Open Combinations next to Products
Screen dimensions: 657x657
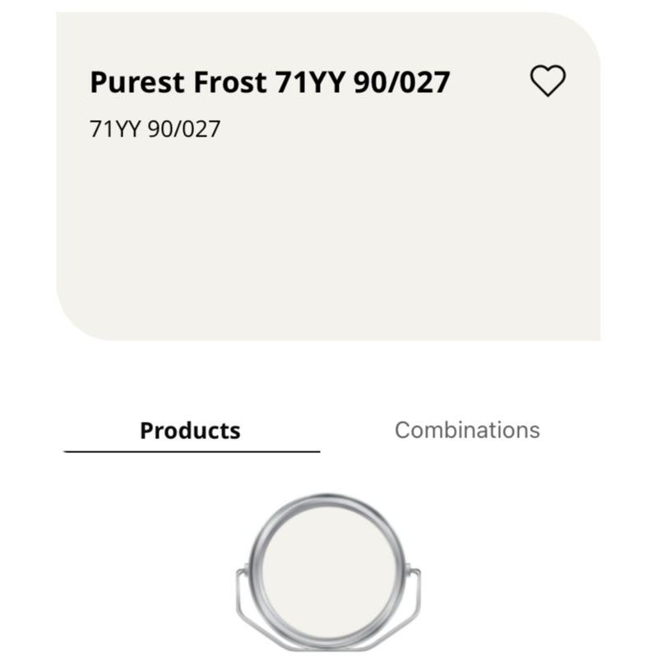467,430
